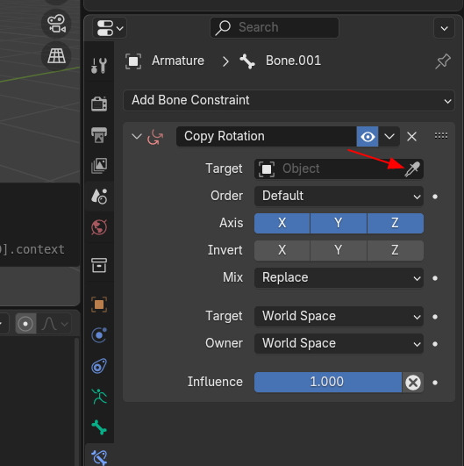This screenshot has width=464, height=466.
Task: Animate the Mix property dot
Action: 435,278
